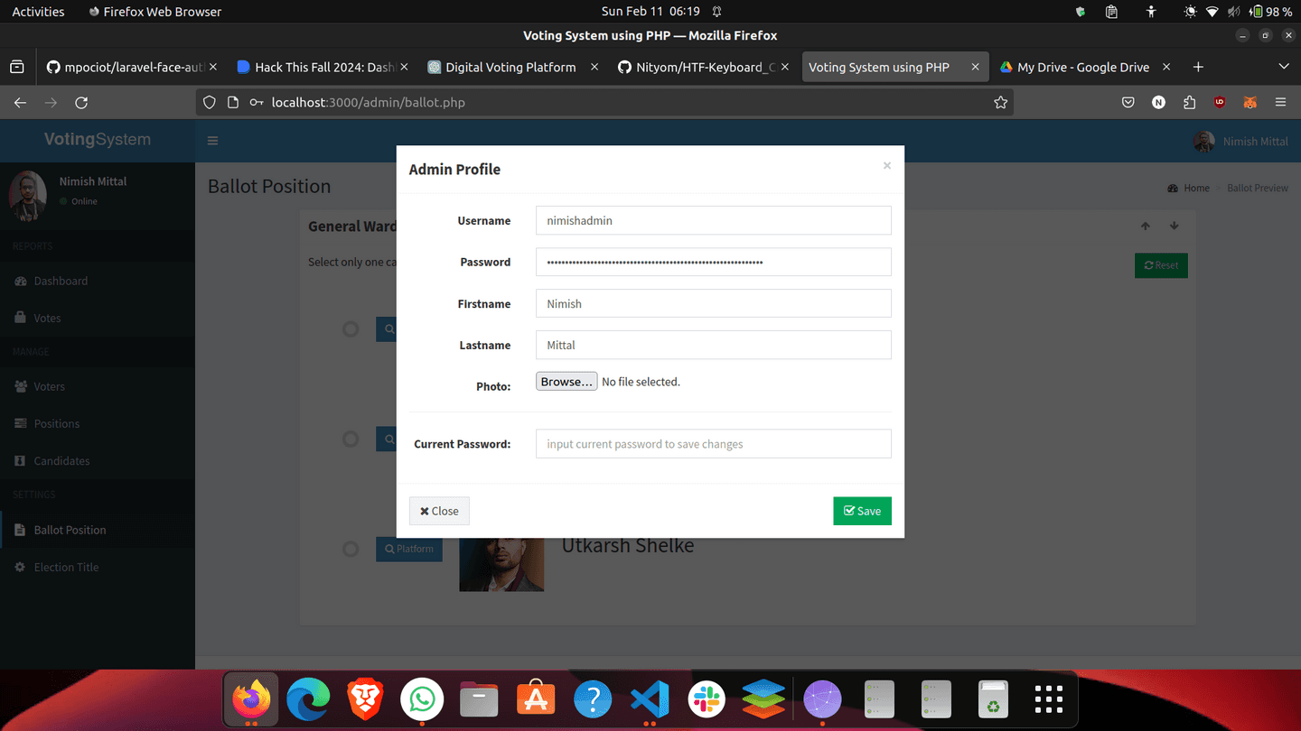Move General Ward position up with arrow
Viewport: 1301px width, 731px height.
(1145, 226)
